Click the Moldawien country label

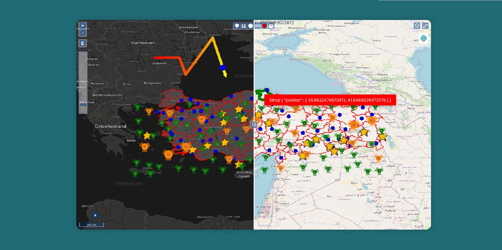189,27
